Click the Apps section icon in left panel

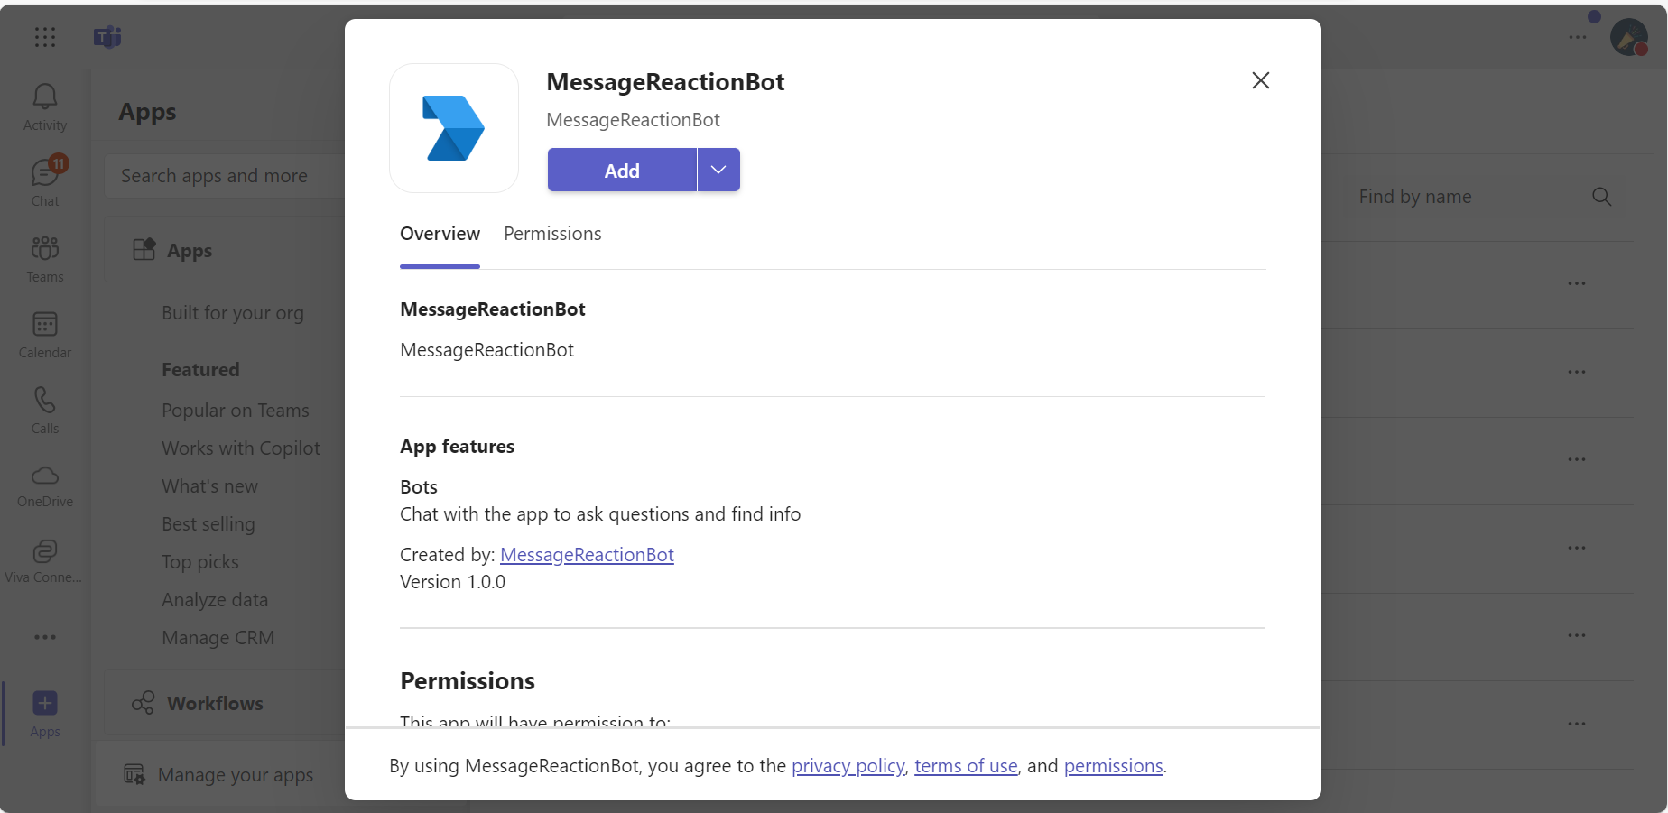click(144, 250)
